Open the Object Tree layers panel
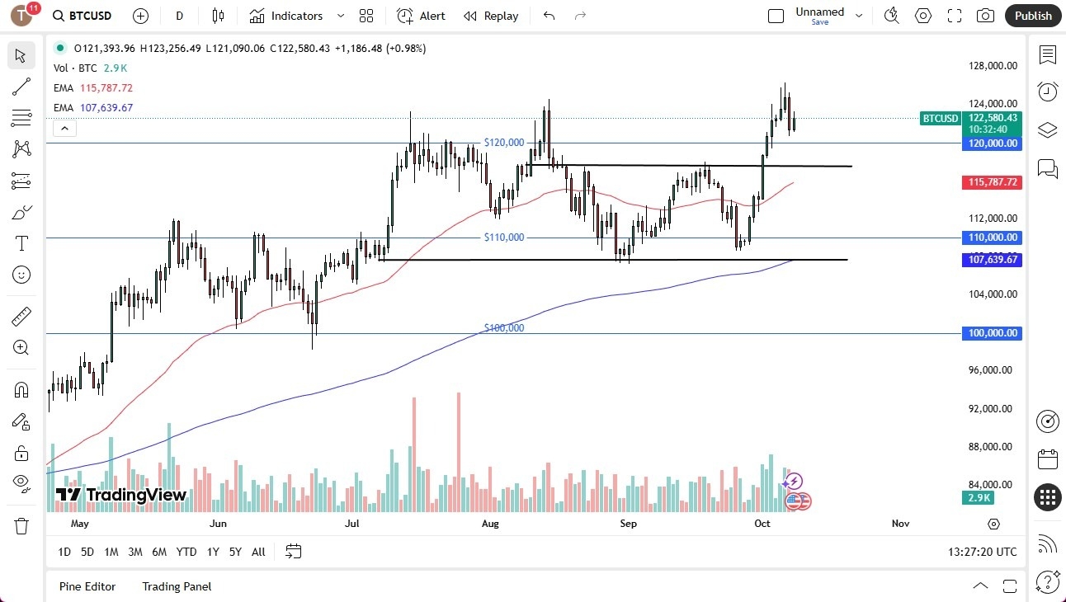The width and height of the screenshot is (1066, 602). pos(1047,129)
